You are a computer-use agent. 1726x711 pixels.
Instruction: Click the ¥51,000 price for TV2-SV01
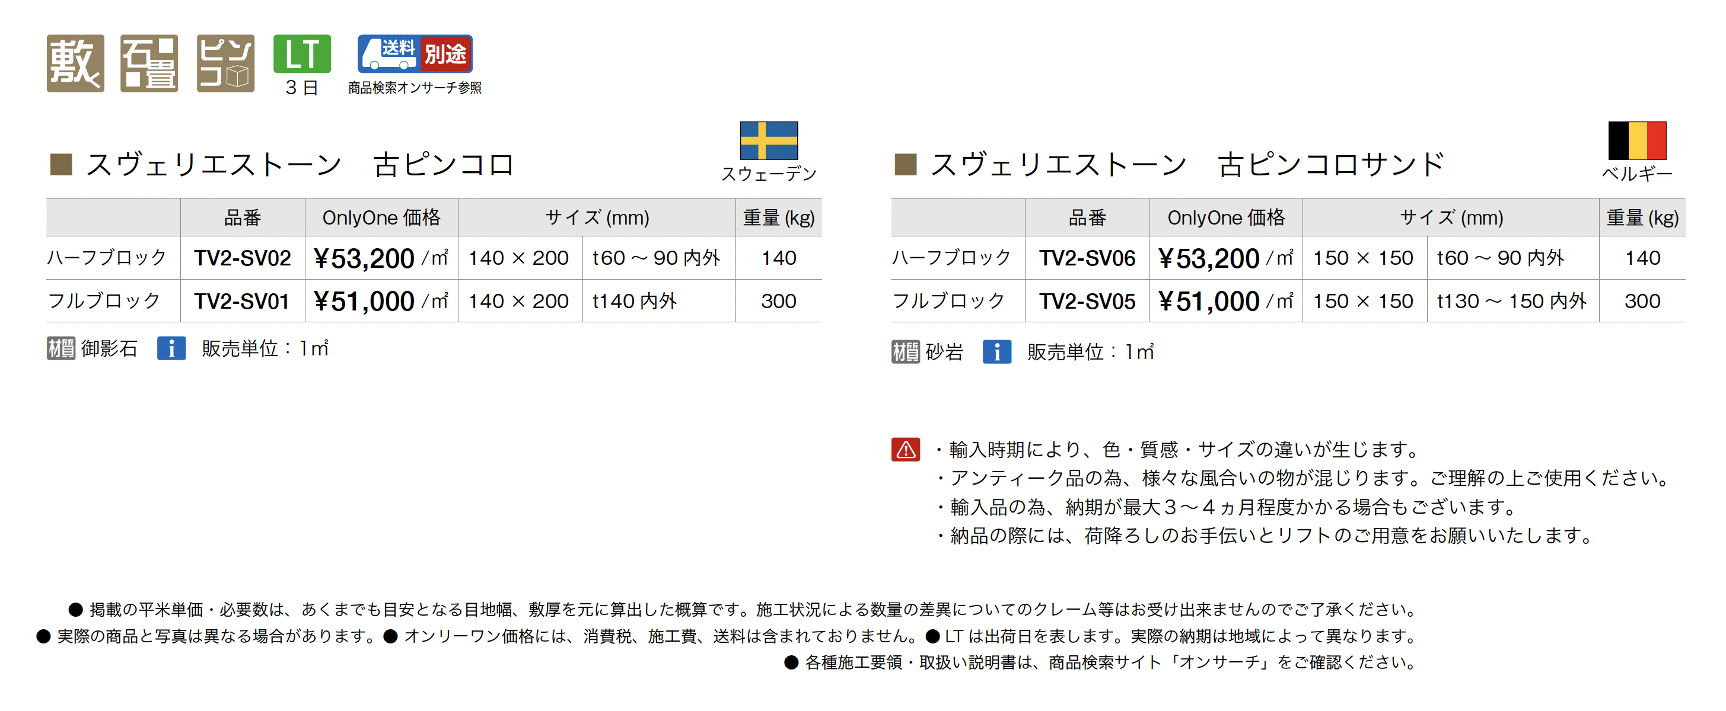(365, 301)
